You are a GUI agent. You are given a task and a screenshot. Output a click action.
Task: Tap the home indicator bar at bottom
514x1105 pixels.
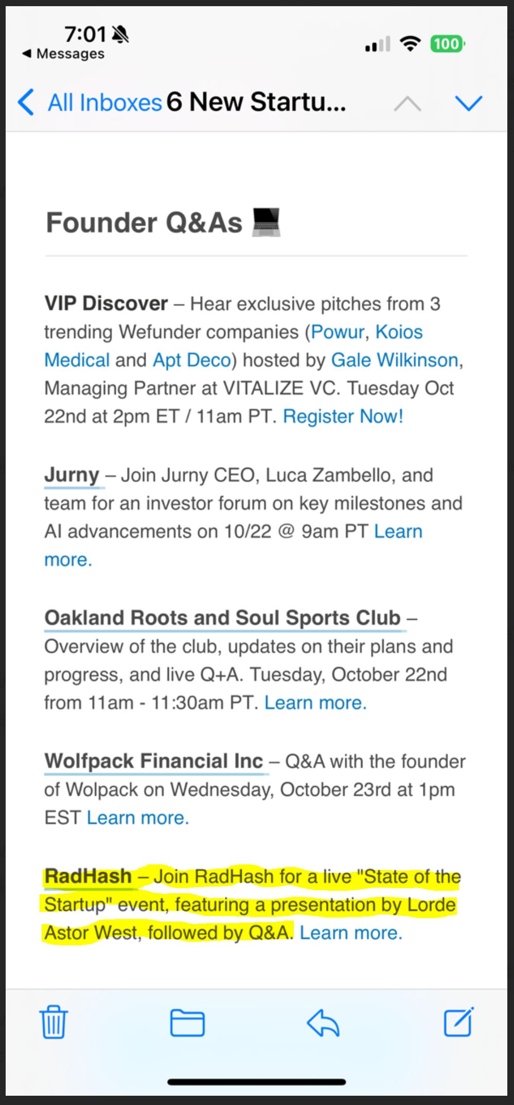pos(257,1082)
